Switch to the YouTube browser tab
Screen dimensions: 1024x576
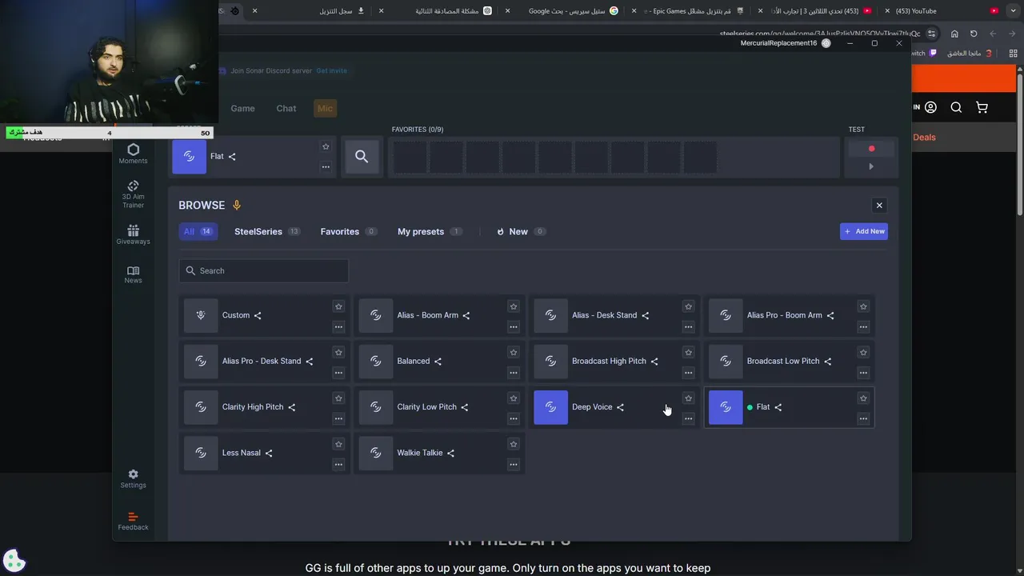click(x=948, y=11)
